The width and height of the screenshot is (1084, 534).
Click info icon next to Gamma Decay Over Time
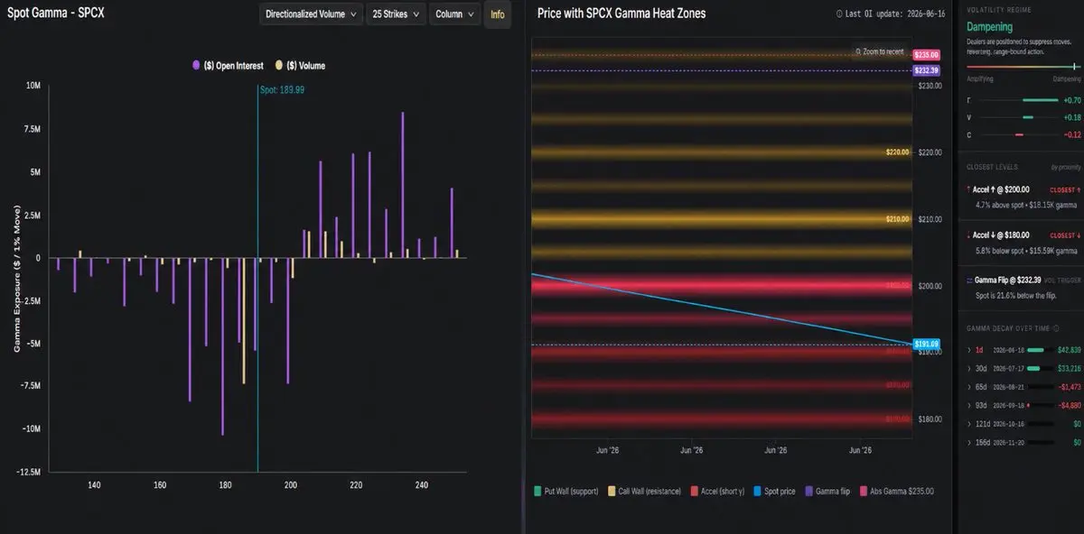point(1055,329)
